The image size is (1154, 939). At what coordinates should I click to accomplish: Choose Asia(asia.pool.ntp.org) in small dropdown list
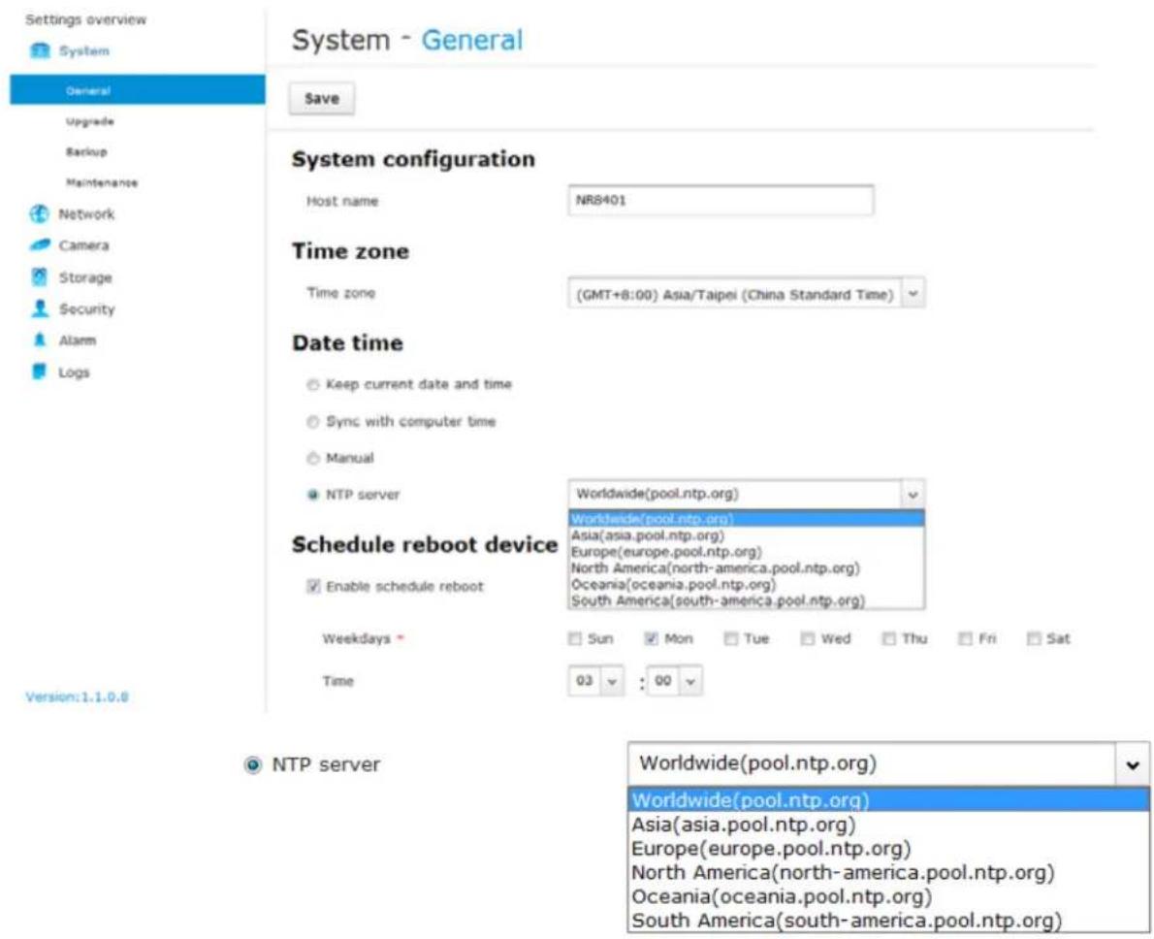click(x=747, y=535)
